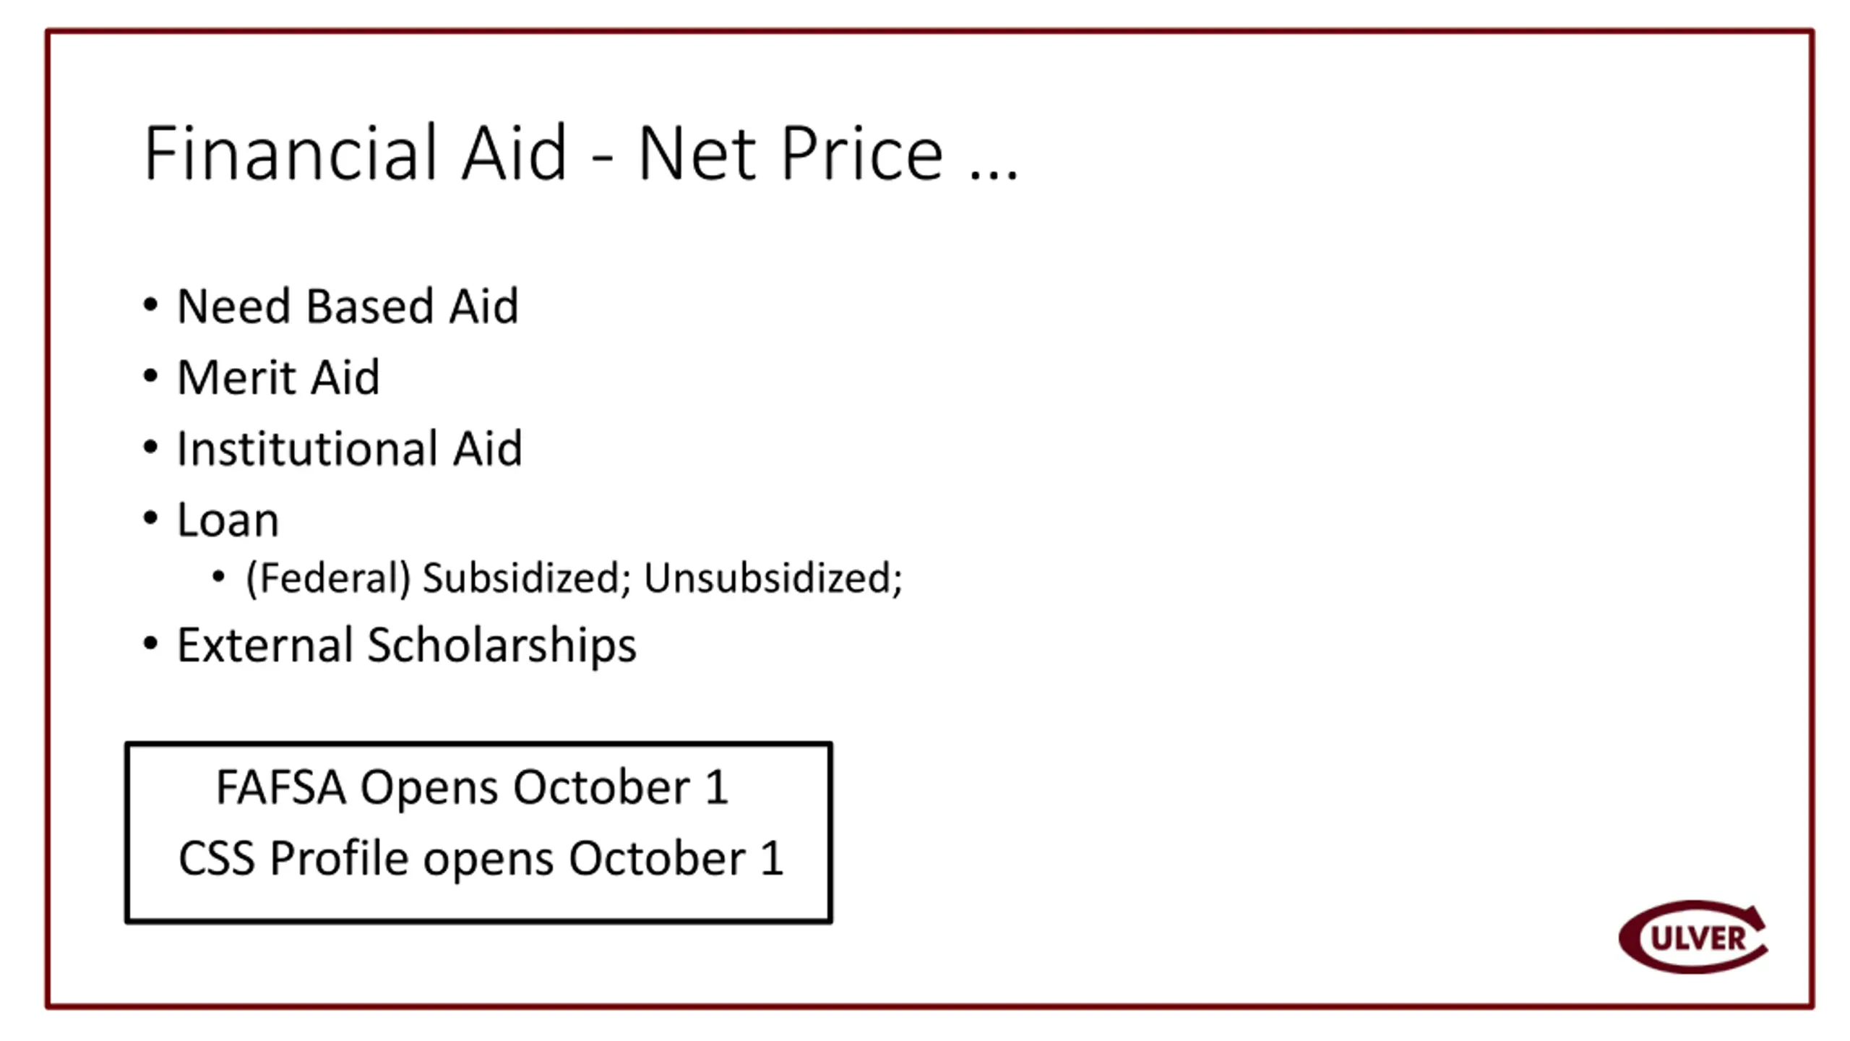Click the maroon slide border frame
This screenshot has height=1041, width=1850.
(x=929, y=31)
